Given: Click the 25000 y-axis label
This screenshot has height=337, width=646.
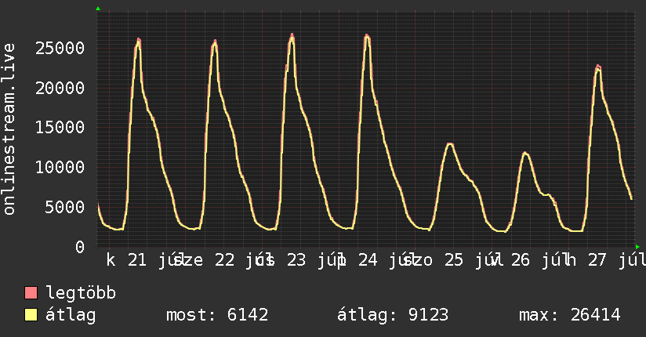Looking at the screenshot, I should pyautogui.click(x=60, y=49).
